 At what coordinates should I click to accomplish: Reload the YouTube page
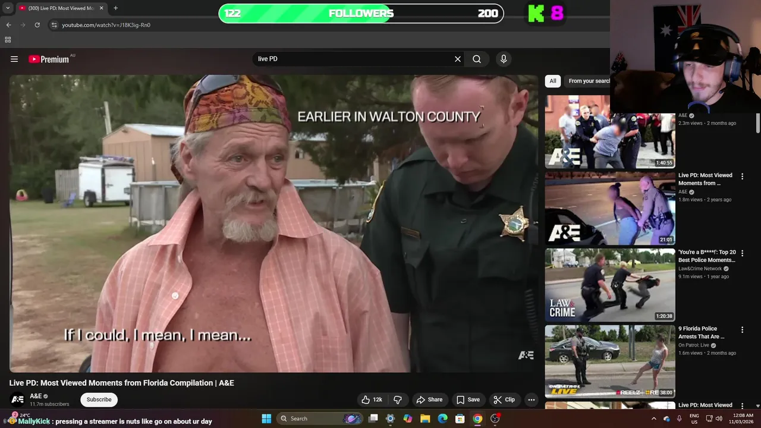37,25
